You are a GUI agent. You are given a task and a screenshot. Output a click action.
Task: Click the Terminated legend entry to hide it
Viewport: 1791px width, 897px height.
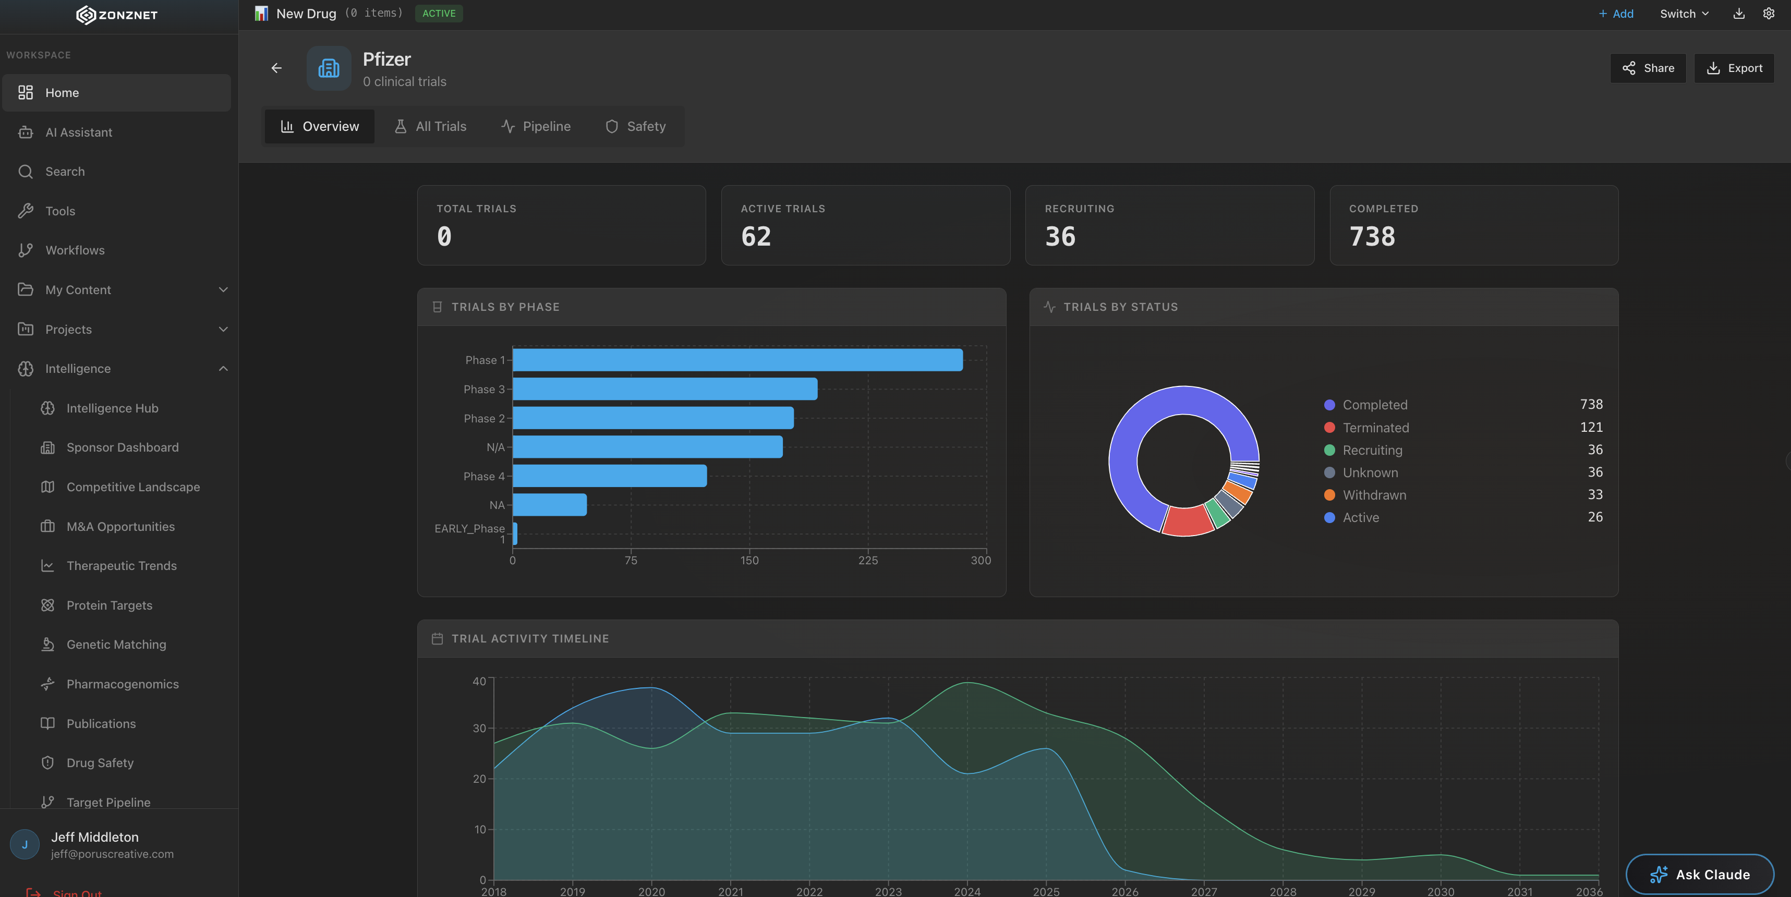pyautogui.click(x=1375, y=427)
